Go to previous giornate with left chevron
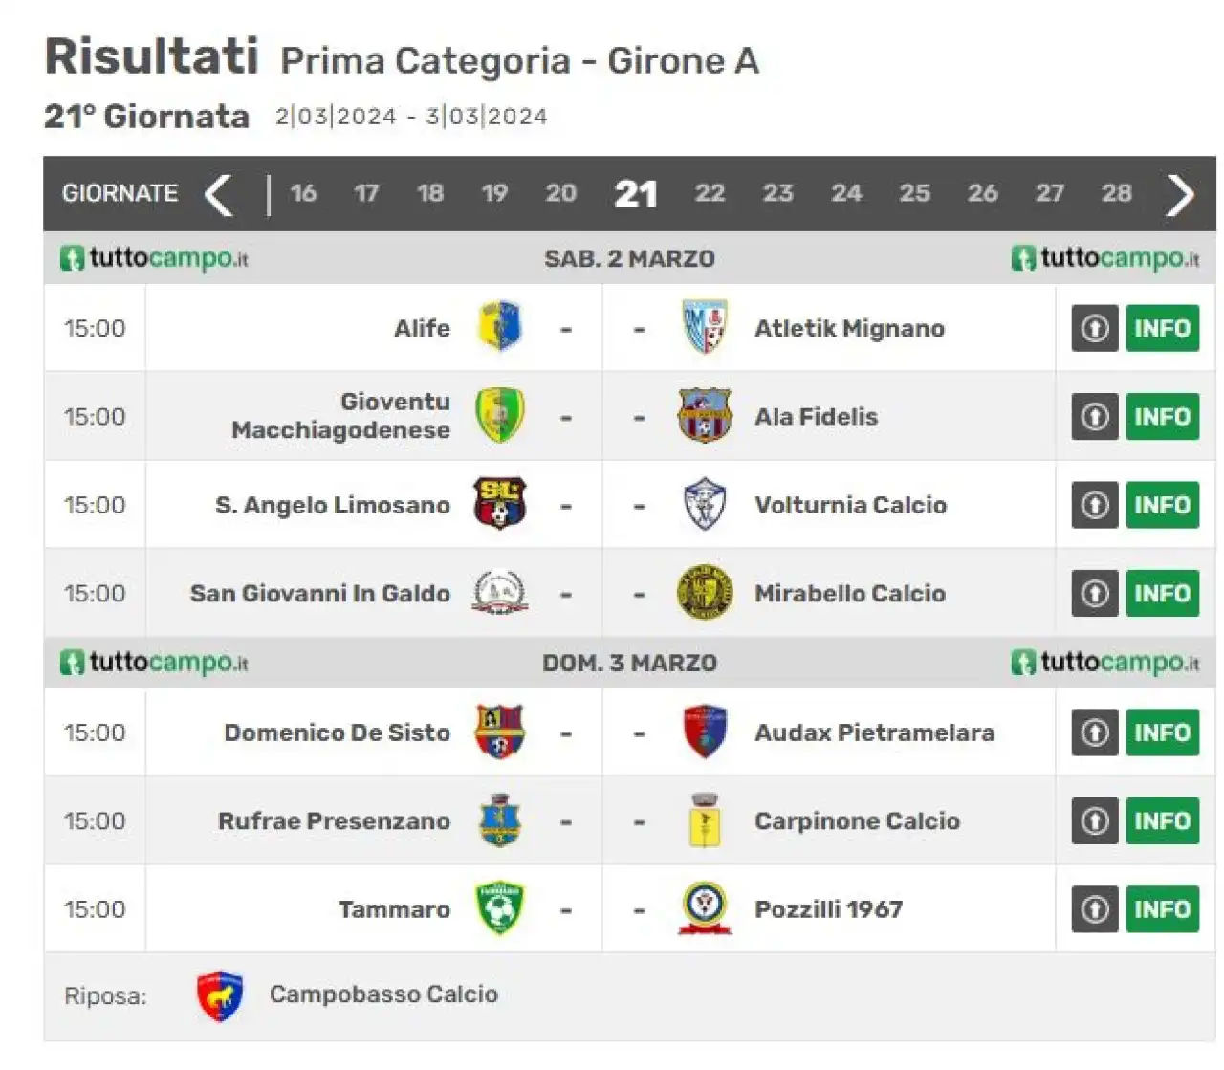 (x=219, y=195)
